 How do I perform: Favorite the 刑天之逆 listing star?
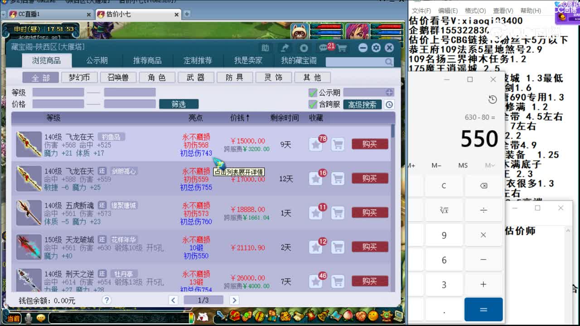pyautogui.click(x=316, y=281)
